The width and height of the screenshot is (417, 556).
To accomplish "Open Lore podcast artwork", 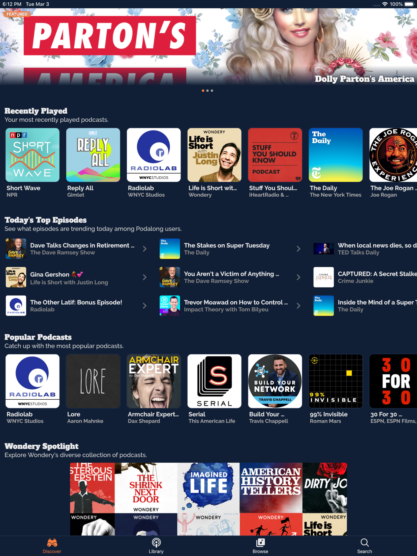I will [93, 381].
